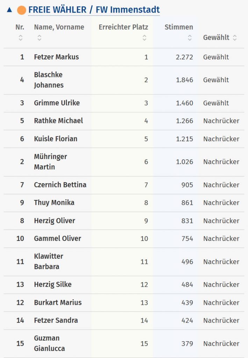The width and height of the screenshot is (248, 358).
Task: Click the Stimmen column header text
Action: click(x=179, y=27)
